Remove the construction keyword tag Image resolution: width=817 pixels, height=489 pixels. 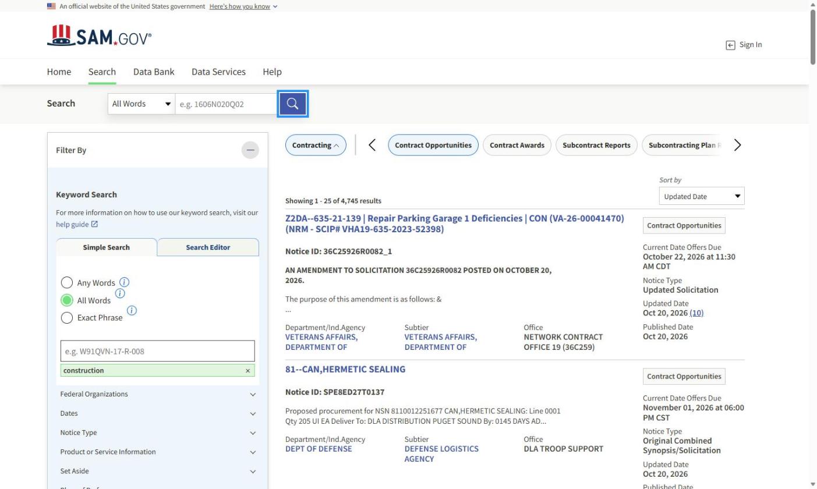(247, 370)
